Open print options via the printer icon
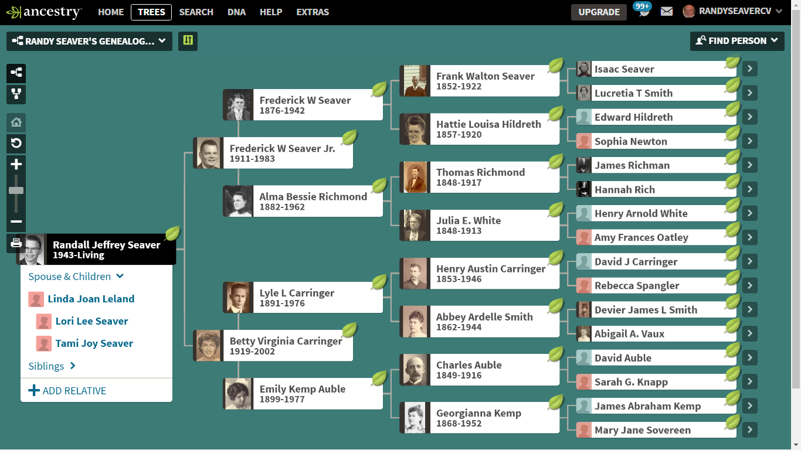This screenshot has height=450, width=801. pyautogui.click(x=16, y=242)
